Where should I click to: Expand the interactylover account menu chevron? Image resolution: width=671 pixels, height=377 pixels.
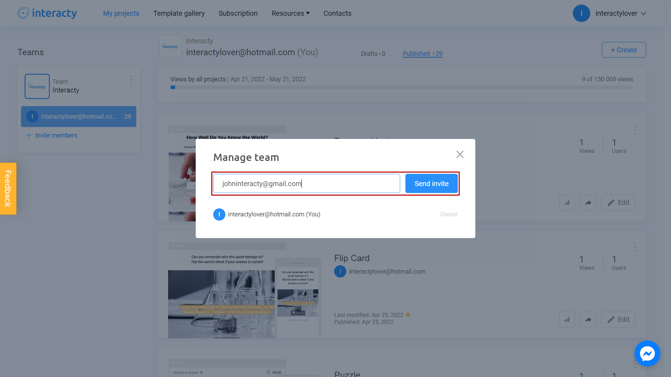click(643, 14)
